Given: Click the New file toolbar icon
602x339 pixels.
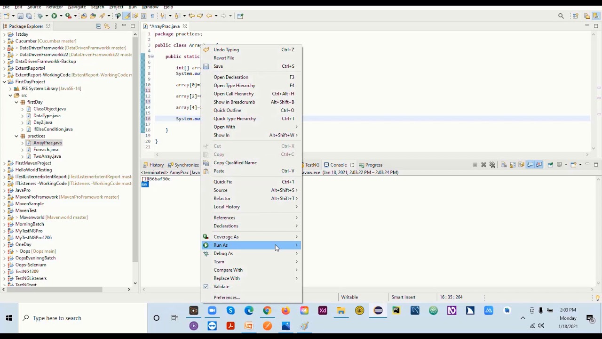Looking at the screenshot, I should pos(6,16).
